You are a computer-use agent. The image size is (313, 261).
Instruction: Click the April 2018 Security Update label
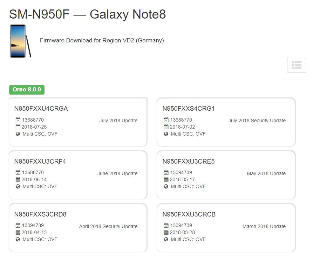coord(108,226)
